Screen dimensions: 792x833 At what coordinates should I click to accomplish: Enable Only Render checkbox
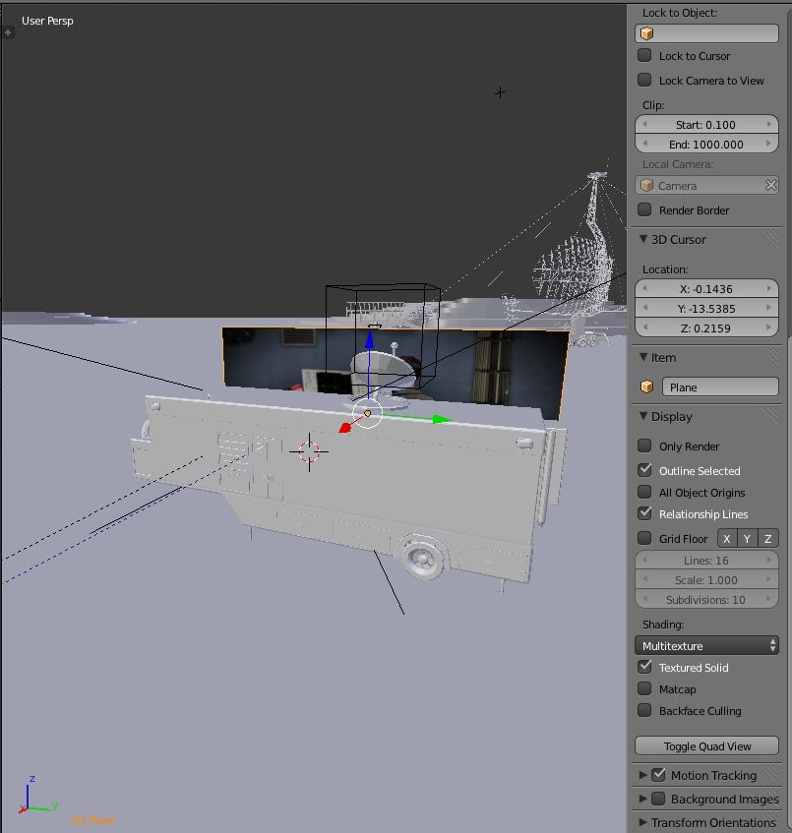[644, 446]
